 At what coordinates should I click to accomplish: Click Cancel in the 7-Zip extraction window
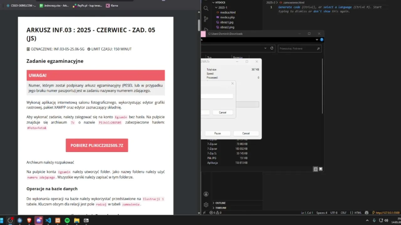[246, 133]
